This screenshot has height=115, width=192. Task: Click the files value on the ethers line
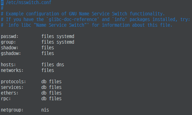(55, 93)
